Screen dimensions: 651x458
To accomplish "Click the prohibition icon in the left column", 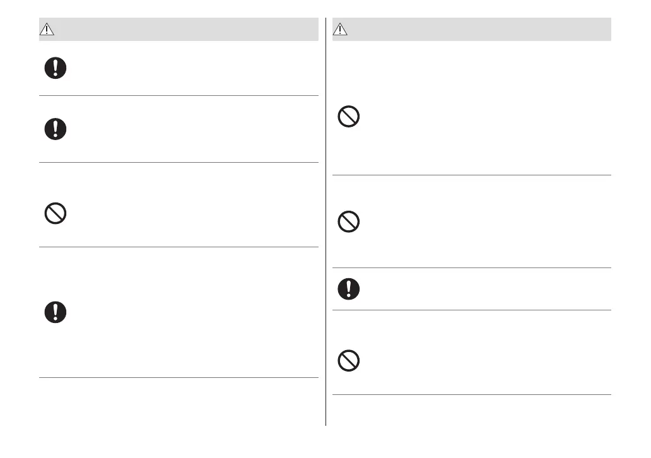I will (56, 213).
